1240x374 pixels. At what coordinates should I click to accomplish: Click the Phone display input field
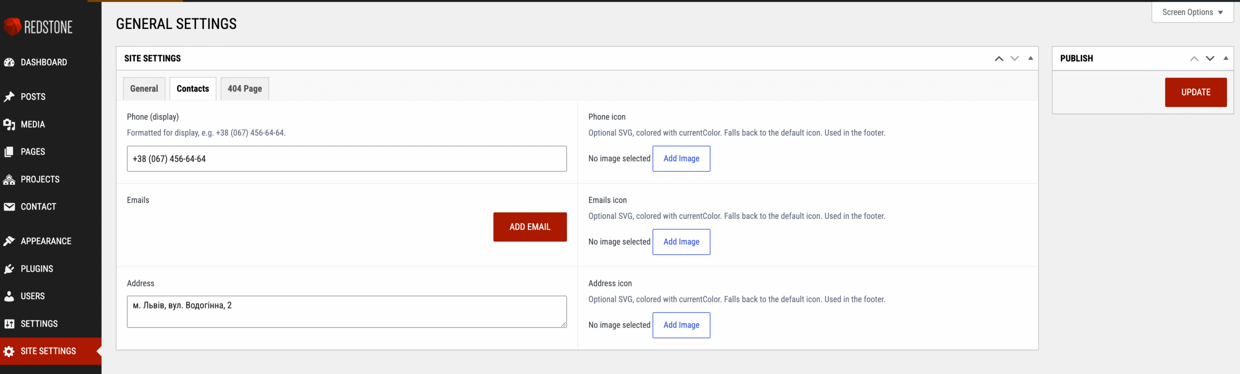tap(347, 159)
